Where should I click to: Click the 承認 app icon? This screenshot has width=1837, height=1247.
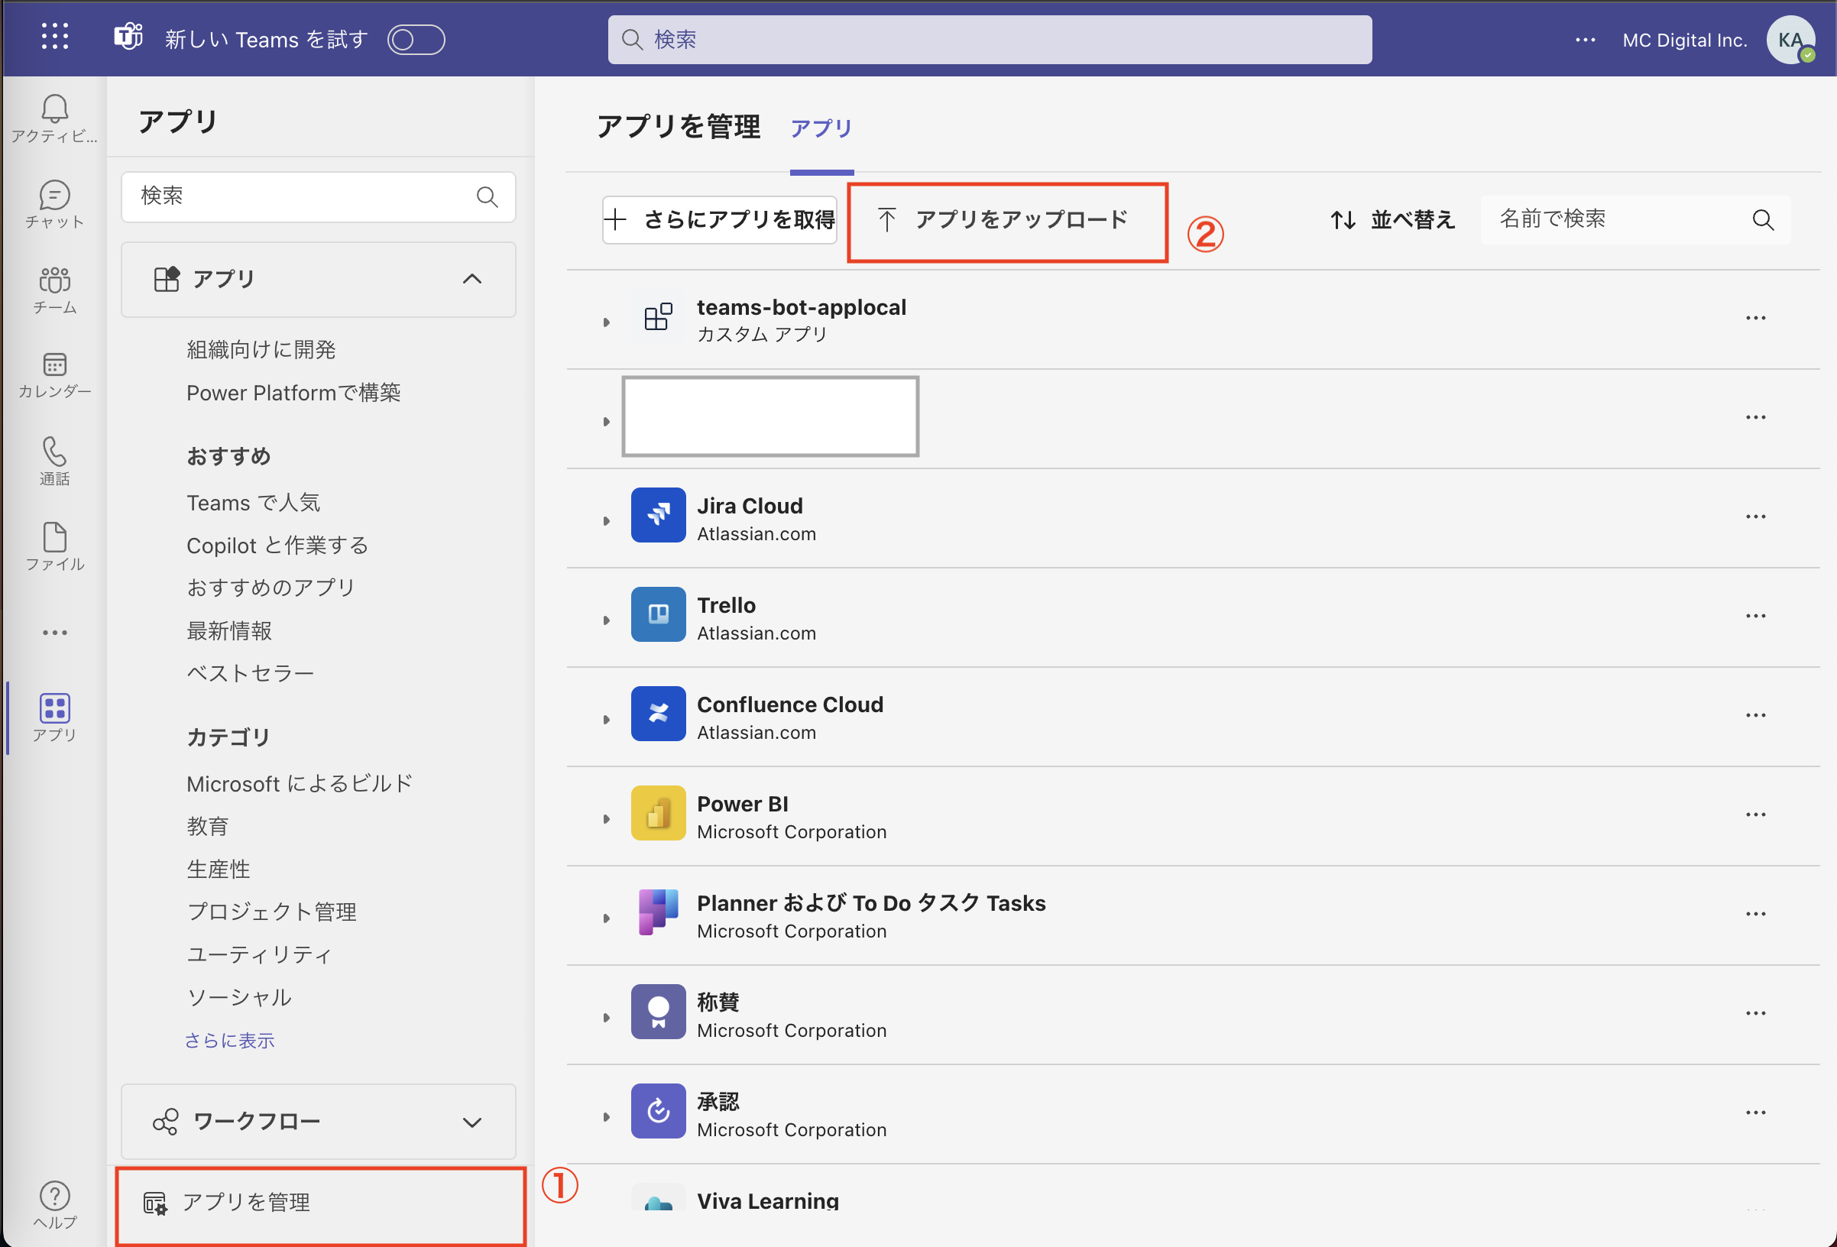(658, 1110)
